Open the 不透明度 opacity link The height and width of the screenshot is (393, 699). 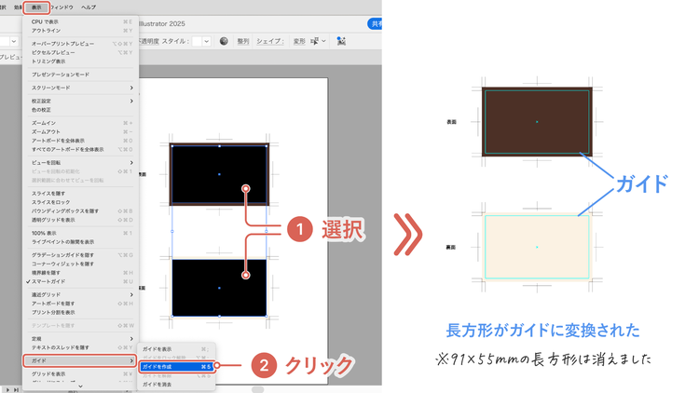point(150,41)
